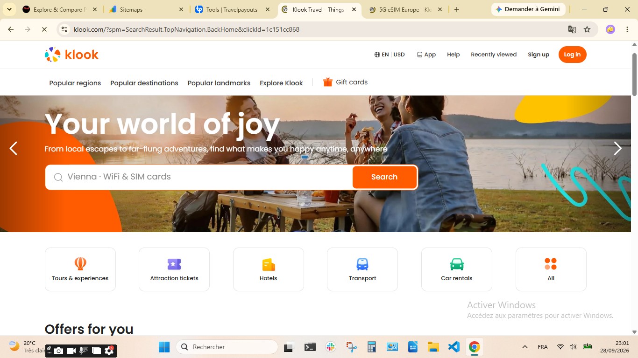Open the All categories tile
Screen dimensions: 638x358
[551, 269]
